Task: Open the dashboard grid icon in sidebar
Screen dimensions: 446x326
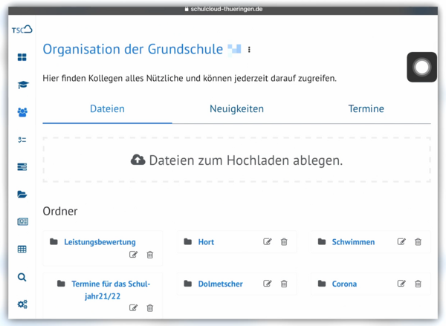Action: point(22,58)
